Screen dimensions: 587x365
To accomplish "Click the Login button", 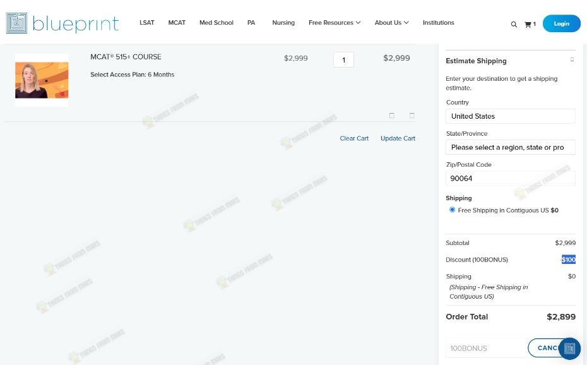I will coord(562,23).
